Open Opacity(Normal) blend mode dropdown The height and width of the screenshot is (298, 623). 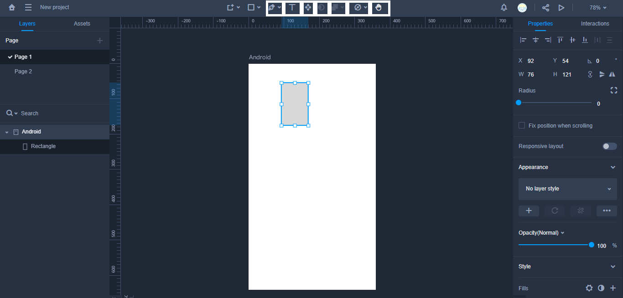(541, 233)
